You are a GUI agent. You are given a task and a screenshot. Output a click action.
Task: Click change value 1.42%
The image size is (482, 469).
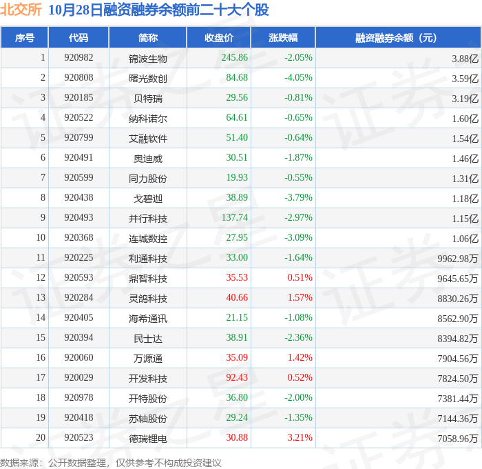coord(300,358)
